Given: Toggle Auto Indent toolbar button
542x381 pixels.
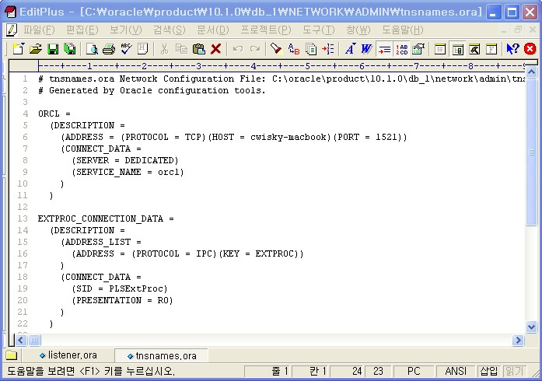Looking at the screenshot, I should (384, 49).
